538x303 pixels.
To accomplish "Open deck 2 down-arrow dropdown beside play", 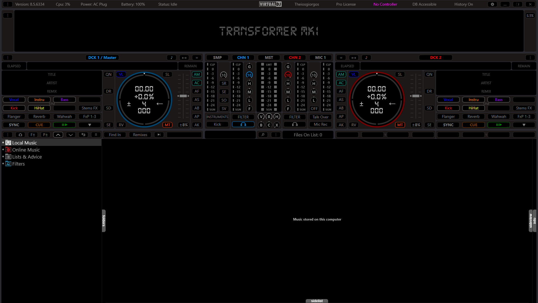I will pos(524,125).
